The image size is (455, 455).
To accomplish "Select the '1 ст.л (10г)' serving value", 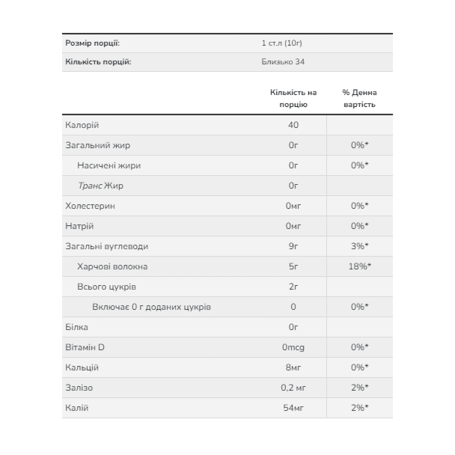I will point(282,43).
